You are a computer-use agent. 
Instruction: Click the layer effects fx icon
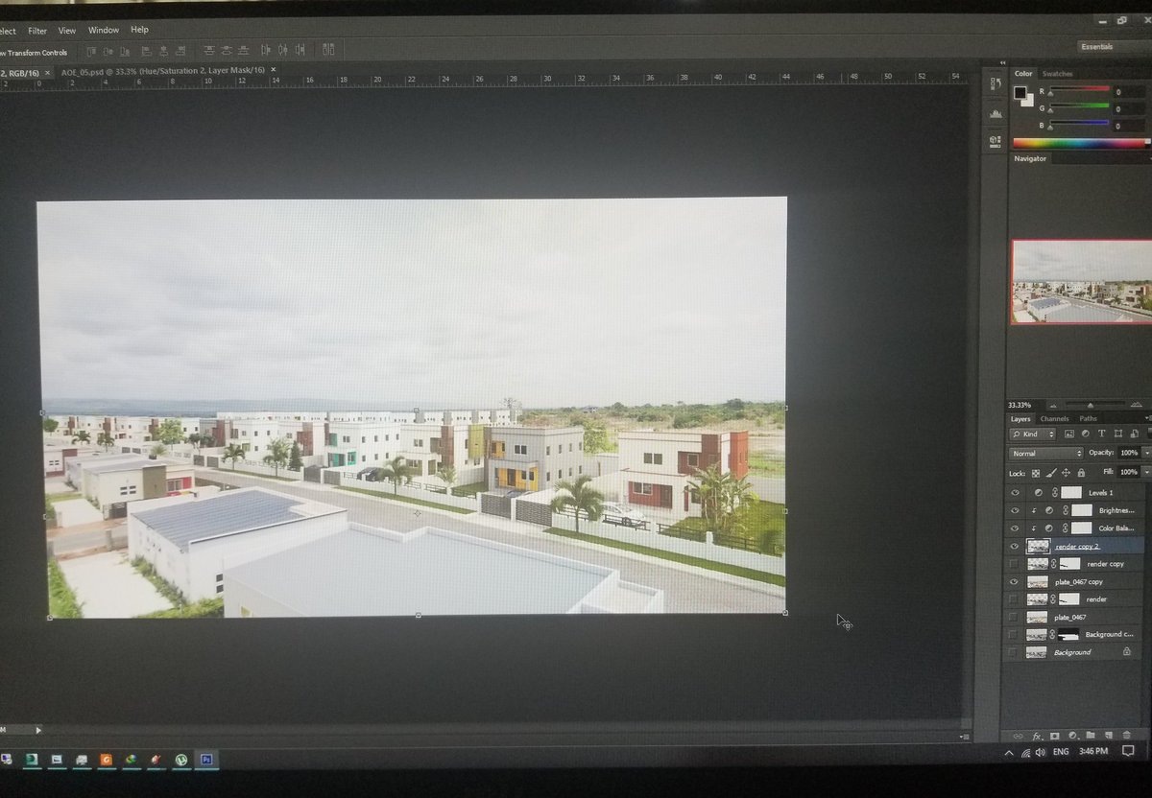coord(1038,737)
